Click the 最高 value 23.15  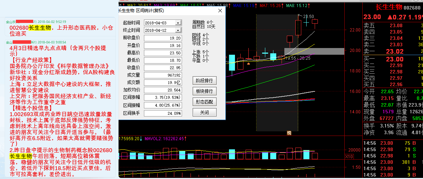[x=387, y=98]
